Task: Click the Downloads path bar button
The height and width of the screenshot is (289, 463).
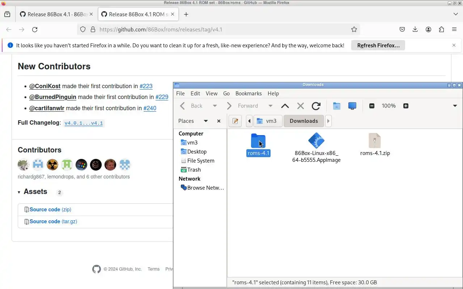Action: (x=304, y=121)
